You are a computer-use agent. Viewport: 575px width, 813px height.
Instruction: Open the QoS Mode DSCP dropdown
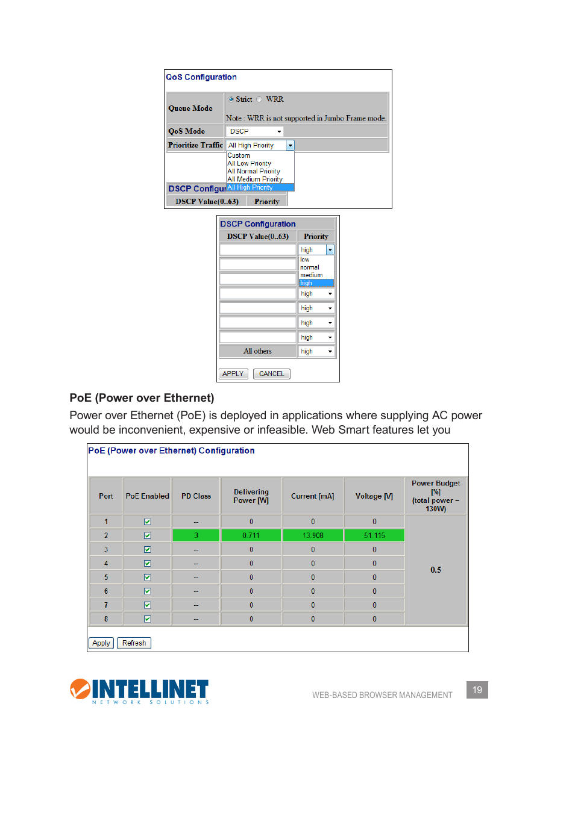(x=254, y=131)
